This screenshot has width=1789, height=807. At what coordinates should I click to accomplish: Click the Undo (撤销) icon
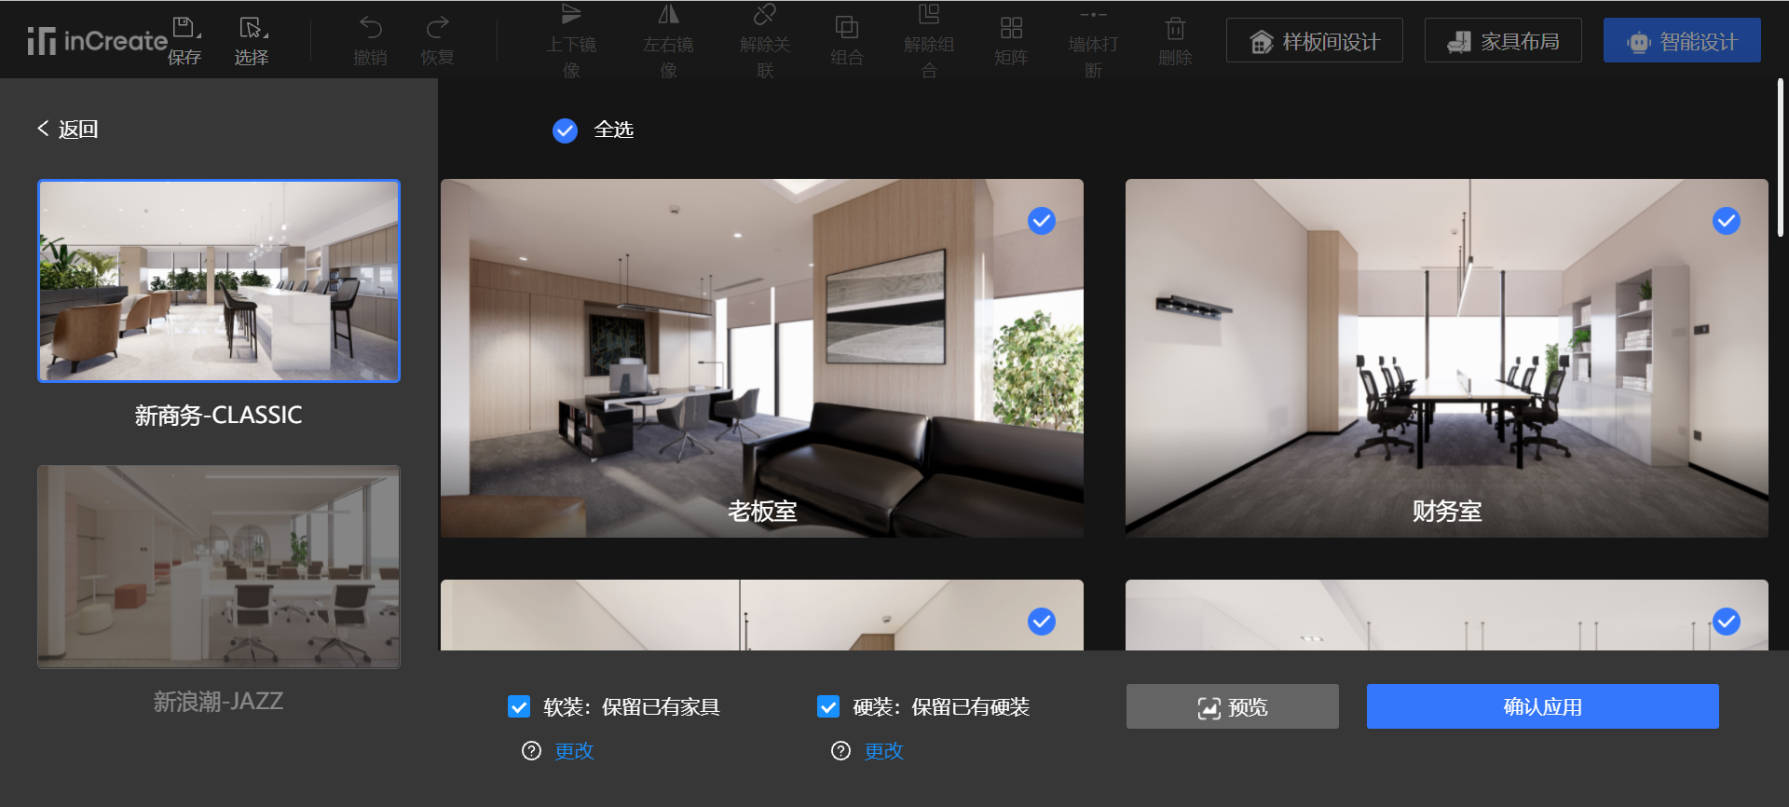point(370,27)
